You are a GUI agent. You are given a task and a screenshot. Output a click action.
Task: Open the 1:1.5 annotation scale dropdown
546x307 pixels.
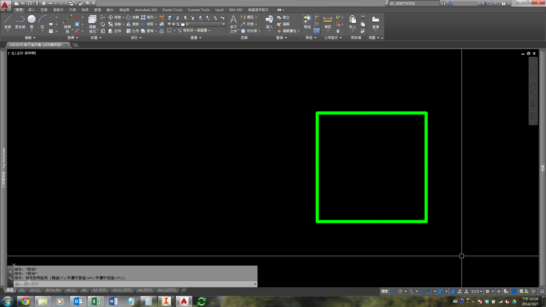click(x=477, y=291)
